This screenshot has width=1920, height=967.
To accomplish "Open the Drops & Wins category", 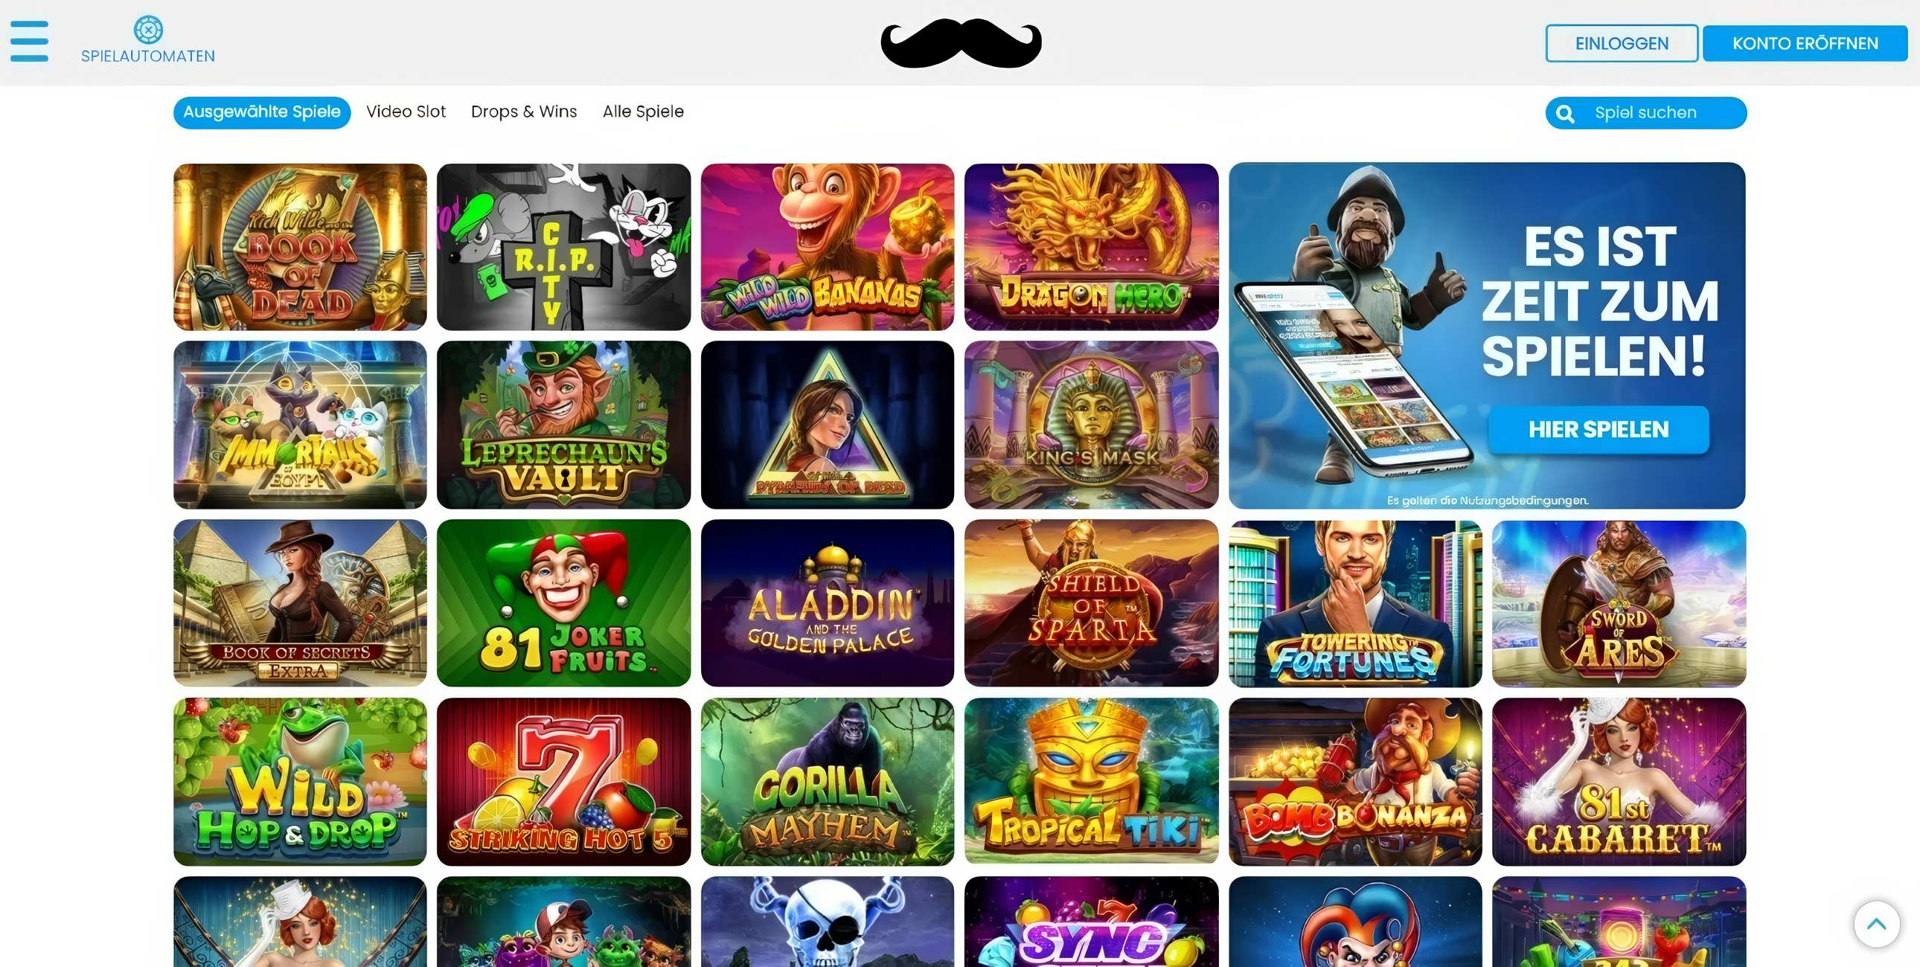I will (x=523, y=112).
